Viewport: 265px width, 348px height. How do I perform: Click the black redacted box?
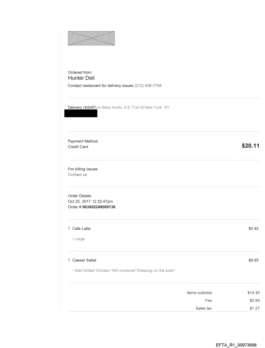click(x=81, y=113)
